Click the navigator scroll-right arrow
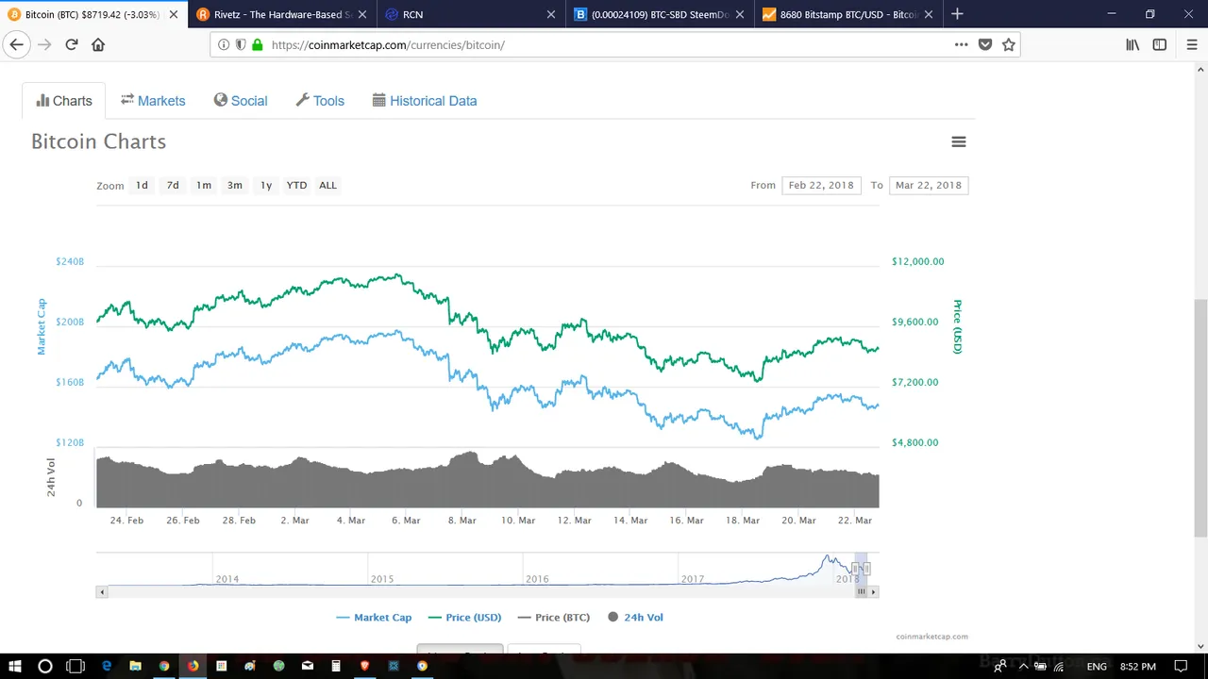The height and width of the screenshot is (679, 1208). 874,591
